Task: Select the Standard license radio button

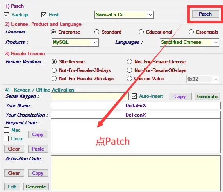Action: click(96, 32)
